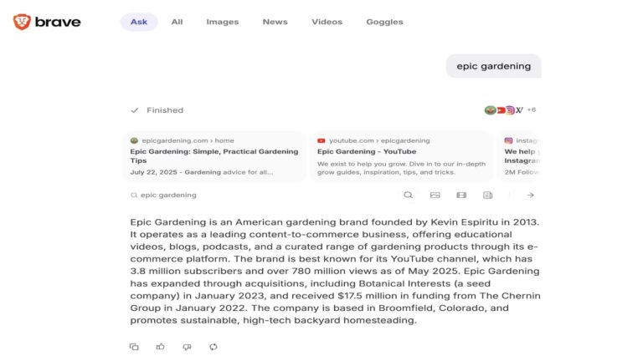This screenshot has width=643, height=361.
Task: Open the Goggles tab
Action: (x=384, y=22)
